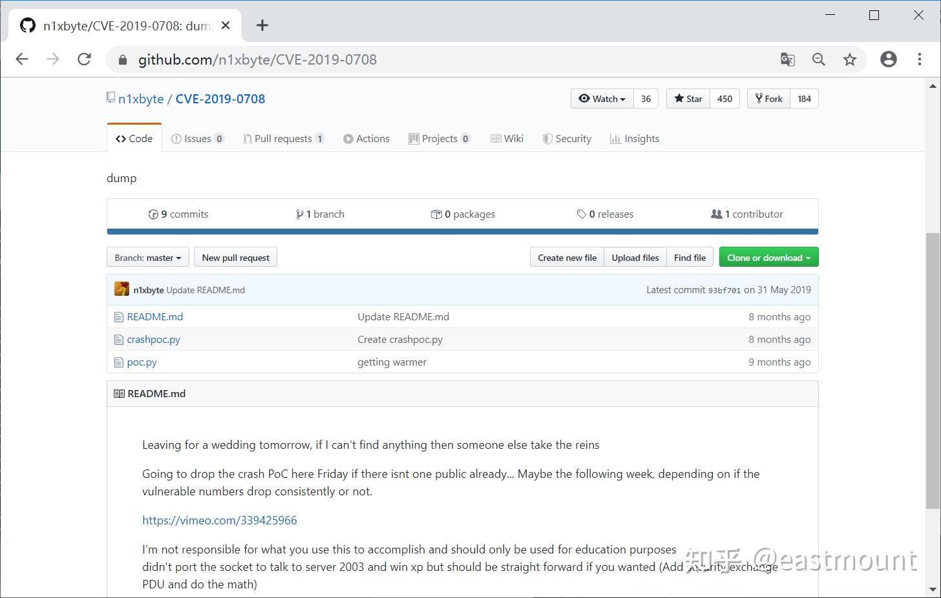Click Create new file
941x598 pixels.
[x=567, y=258]
